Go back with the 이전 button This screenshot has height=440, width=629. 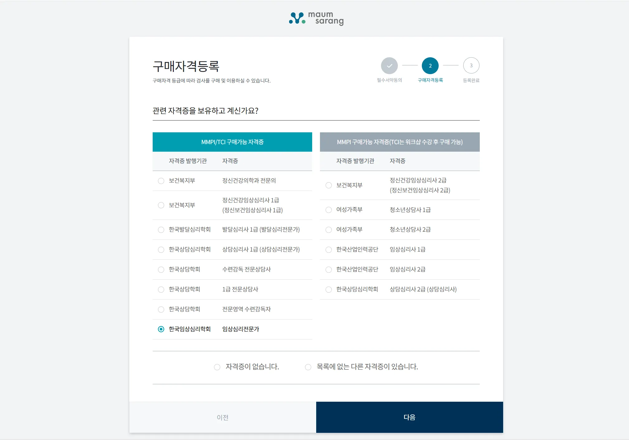pyautogui.click(x=222, y=417)
